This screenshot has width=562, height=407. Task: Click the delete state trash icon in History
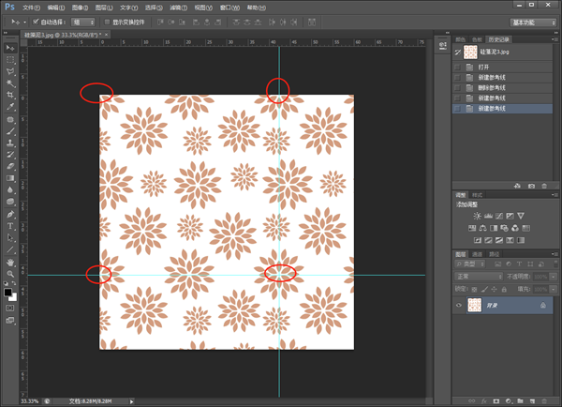coord(543,186)
